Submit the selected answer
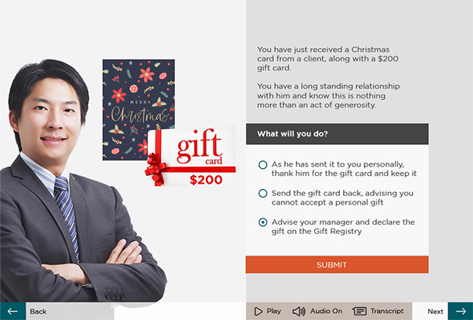 [x=337, y=265]
